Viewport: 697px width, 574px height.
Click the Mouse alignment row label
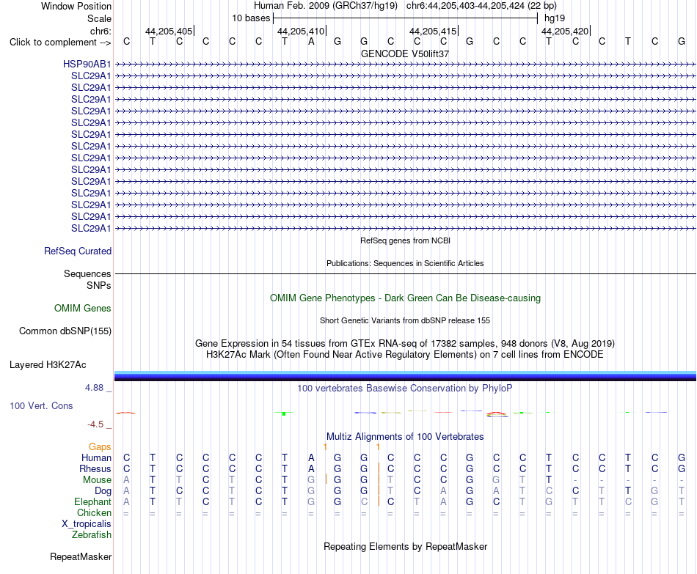[x=97, y=480]
